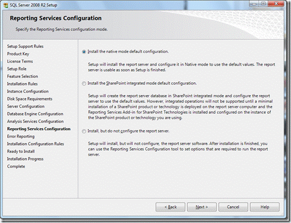Click Installation Configuration Rules step
The height and width of the screenshot is (223, 291).
point(35,144)
